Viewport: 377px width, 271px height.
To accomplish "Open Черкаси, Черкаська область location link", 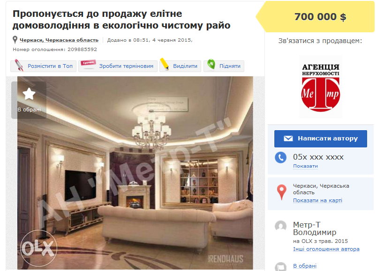I will pos(59,40).
